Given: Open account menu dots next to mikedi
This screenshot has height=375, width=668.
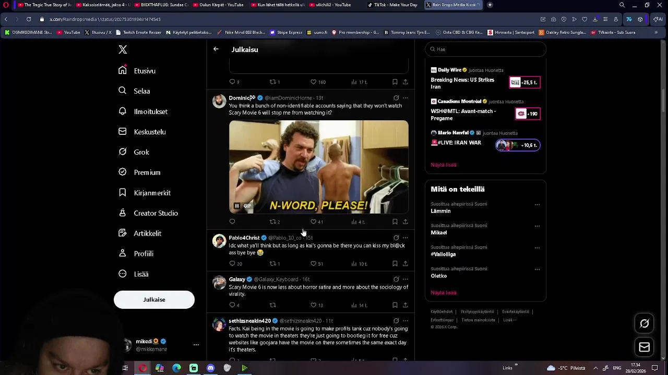Looking at the screenshot, I should [x=196, y=345].
